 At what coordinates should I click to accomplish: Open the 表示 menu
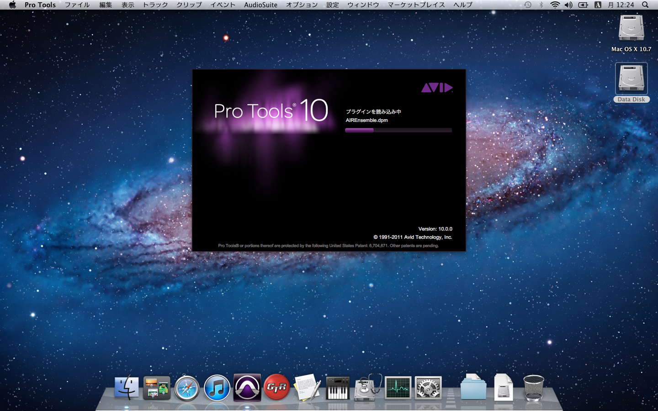(x=127, y=5)
